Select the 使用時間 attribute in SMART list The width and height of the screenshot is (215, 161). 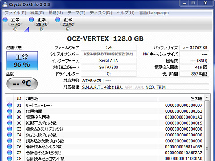[x=105, y=111]
